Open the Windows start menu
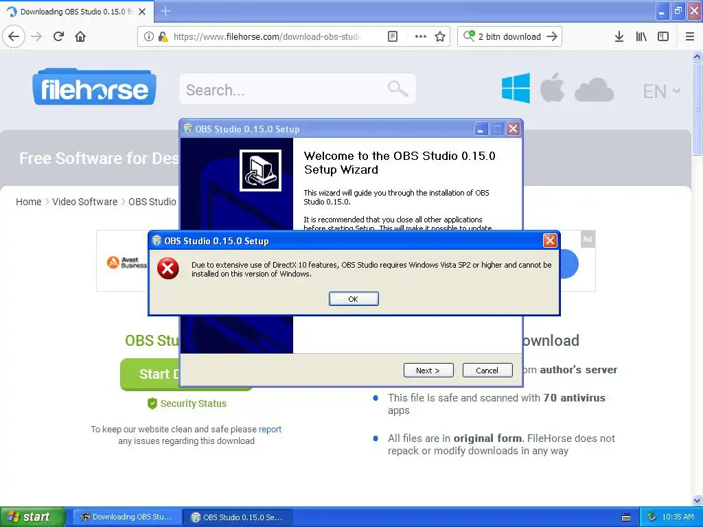The height and width of the screenshot is (527, 703). 33,517
